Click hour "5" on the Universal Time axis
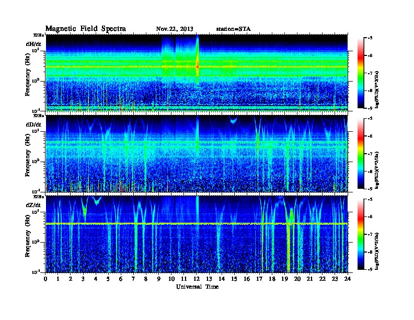 pyautogui.click(x=108, y=279)
